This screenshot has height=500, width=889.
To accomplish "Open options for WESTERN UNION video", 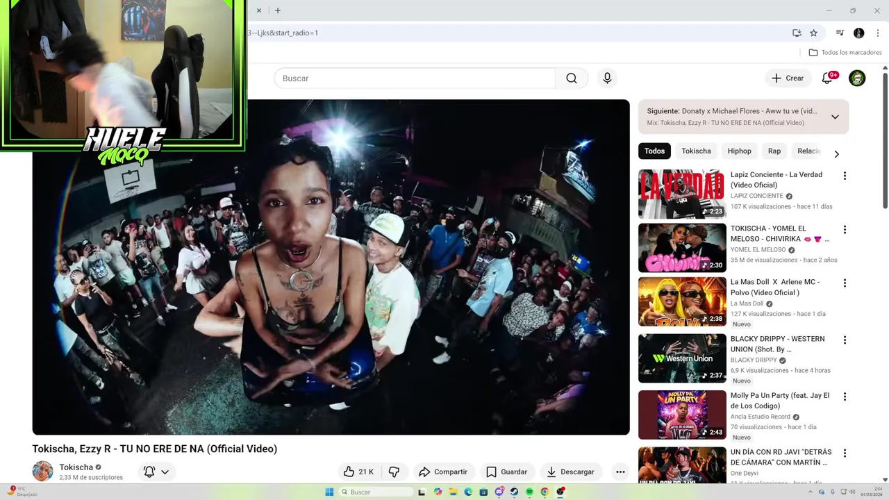I will coord(845,340).
